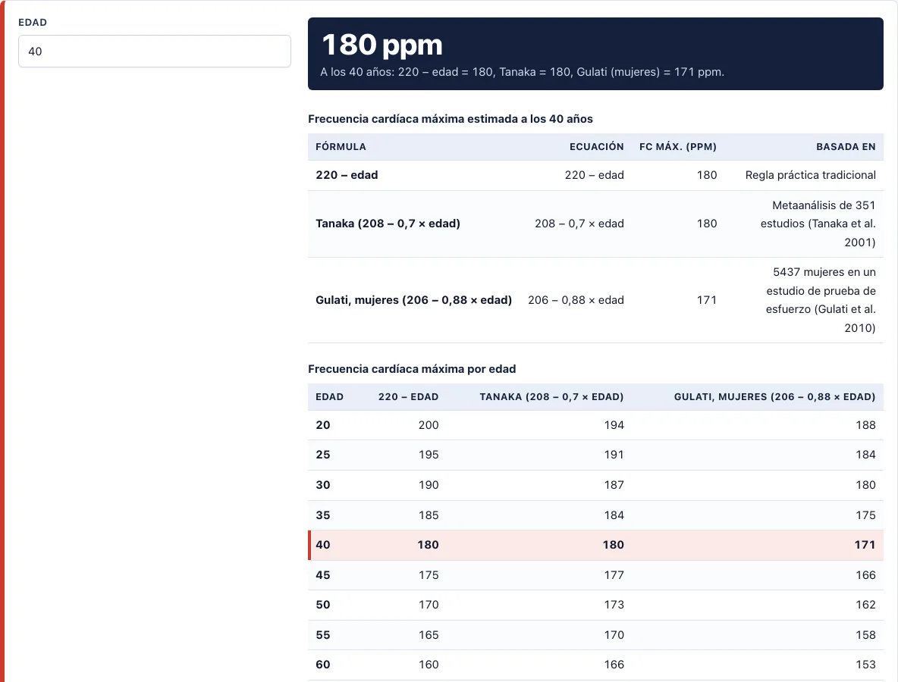Click the ECUACIÓN column header
Image resolution: width=898 pixels, height=682 pixels.
[x=596, y=146]
